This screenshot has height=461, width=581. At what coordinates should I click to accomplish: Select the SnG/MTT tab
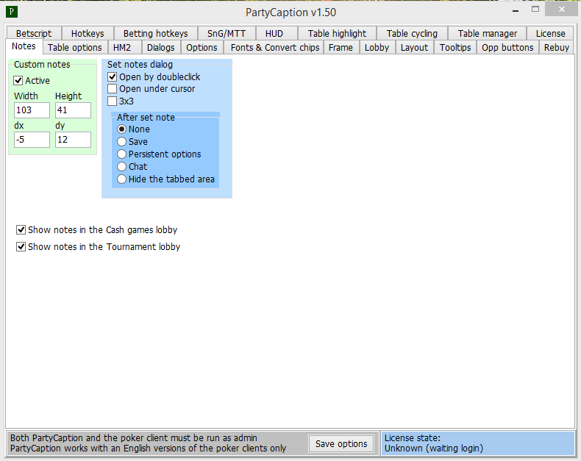(x=227, y=33)
